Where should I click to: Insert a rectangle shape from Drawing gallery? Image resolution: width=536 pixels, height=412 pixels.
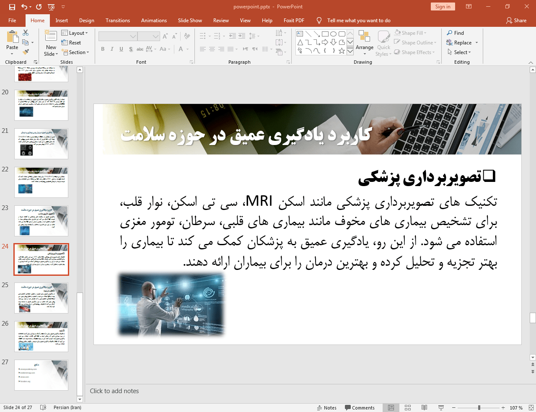[325, 33]
